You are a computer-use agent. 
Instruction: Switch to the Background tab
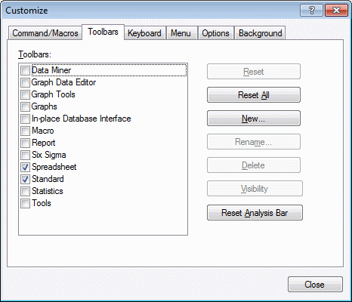click(x=260, y=33)
